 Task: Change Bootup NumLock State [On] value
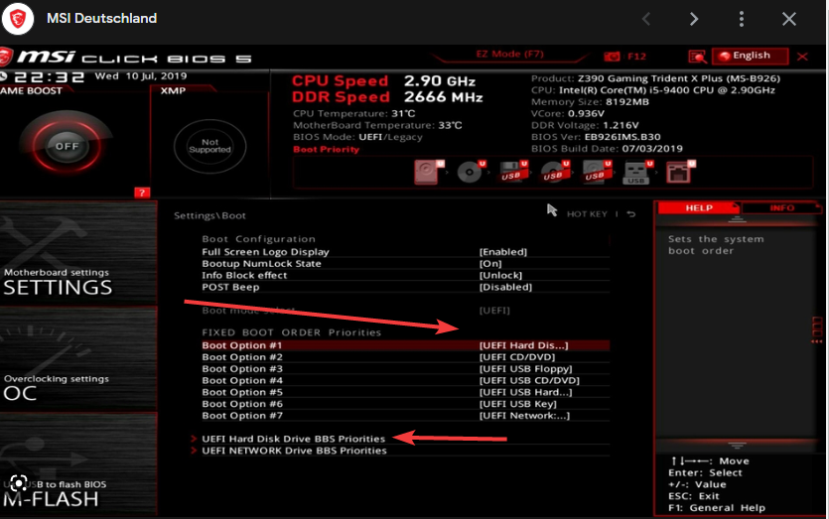490,264
